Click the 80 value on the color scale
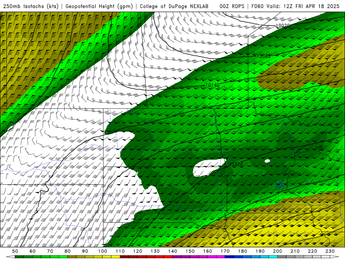This screenshot has height=259, width=345. tap(68, 251)
